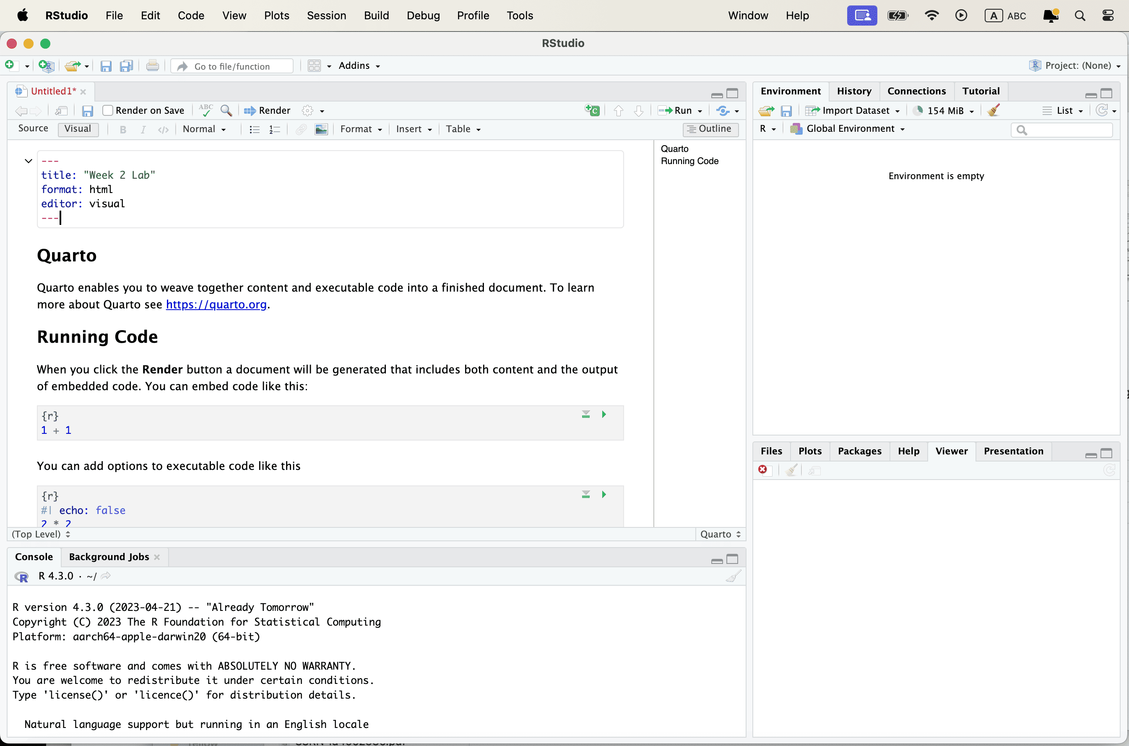Run all chunks above second code chunk
The image size is (1129, 746).
(585, 495)
